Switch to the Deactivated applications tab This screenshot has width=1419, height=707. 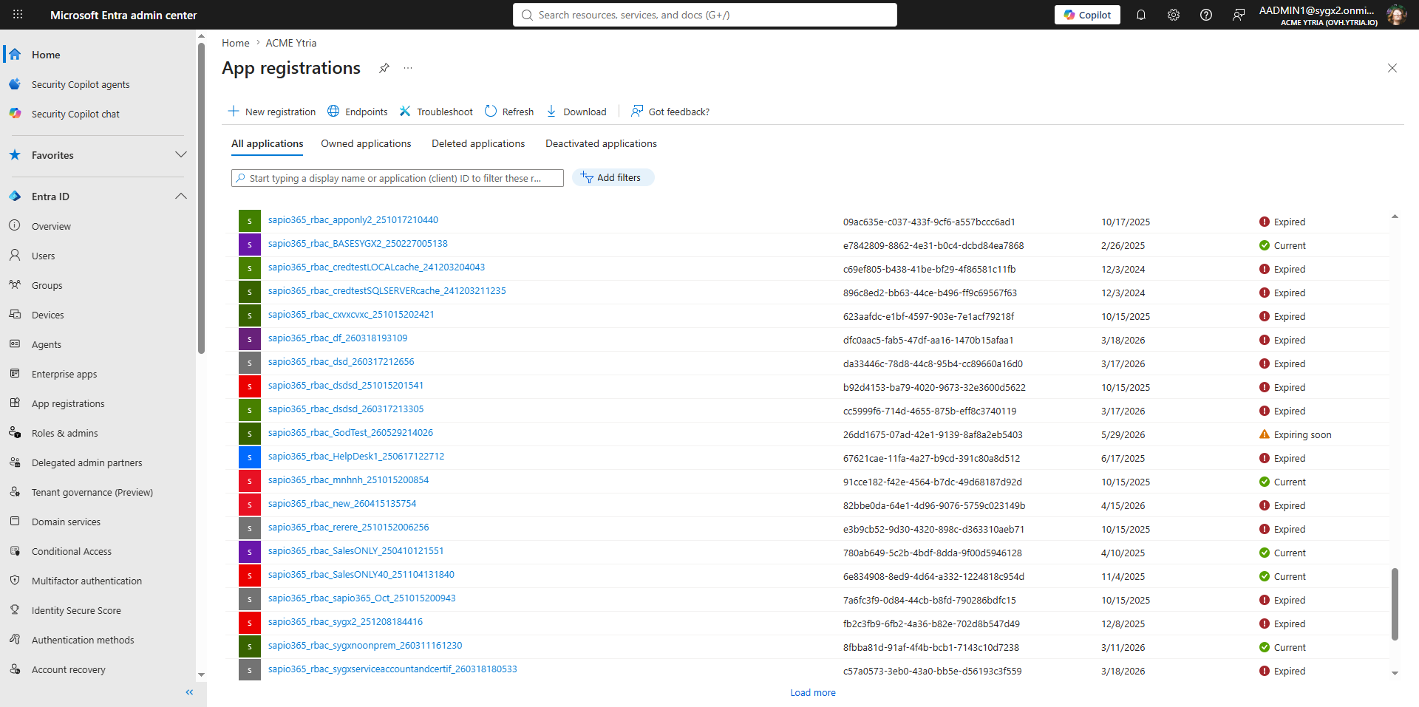click(601, 143)
